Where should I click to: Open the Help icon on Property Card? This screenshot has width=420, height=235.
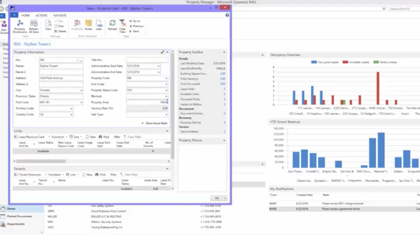coord(227,15)
